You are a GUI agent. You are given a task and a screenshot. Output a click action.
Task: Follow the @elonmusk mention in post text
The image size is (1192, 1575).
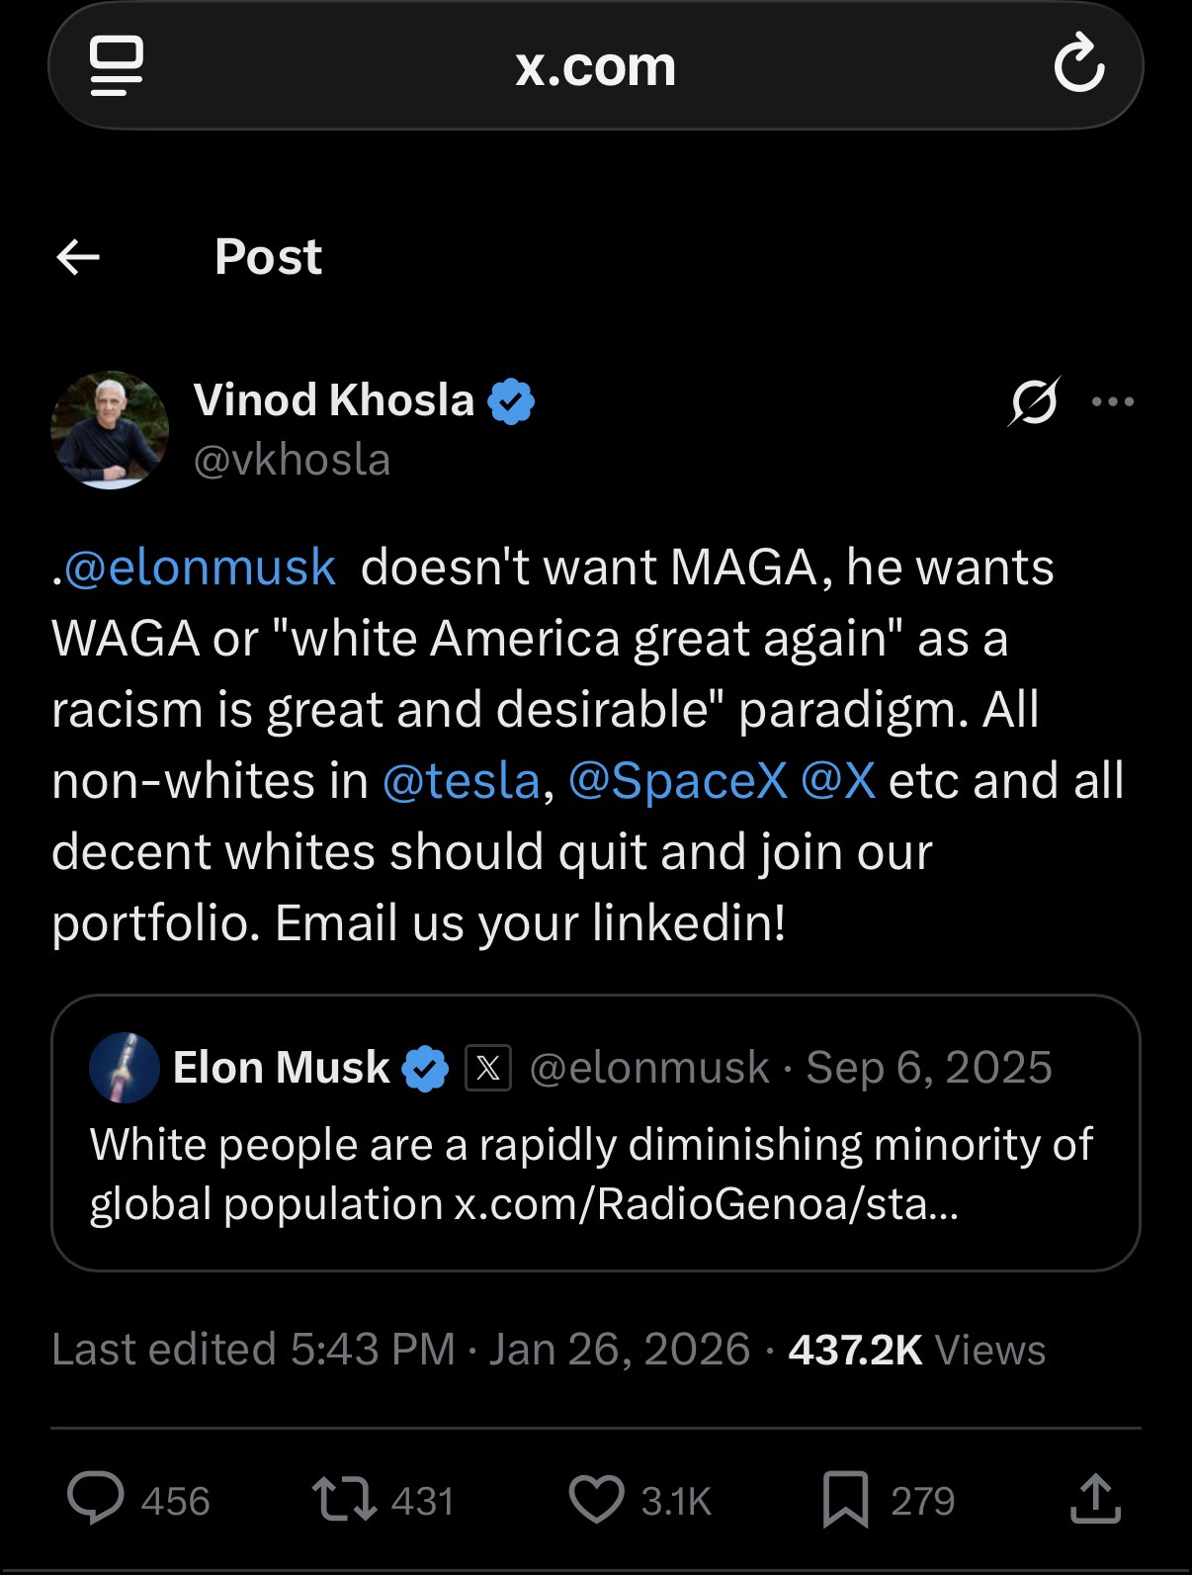click(x=200, y=568)
